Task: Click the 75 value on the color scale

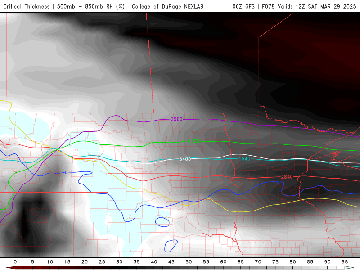Action: tap(275, 262)
